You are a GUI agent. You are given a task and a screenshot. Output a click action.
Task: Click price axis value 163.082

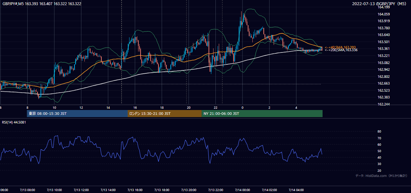pos(384,63)
